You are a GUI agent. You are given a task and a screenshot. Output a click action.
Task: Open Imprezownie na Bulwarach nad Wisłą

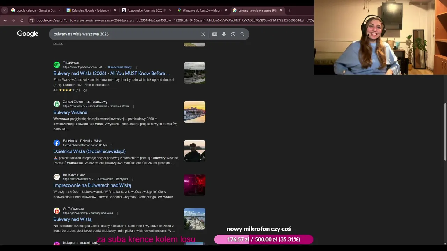click(92, 185)
